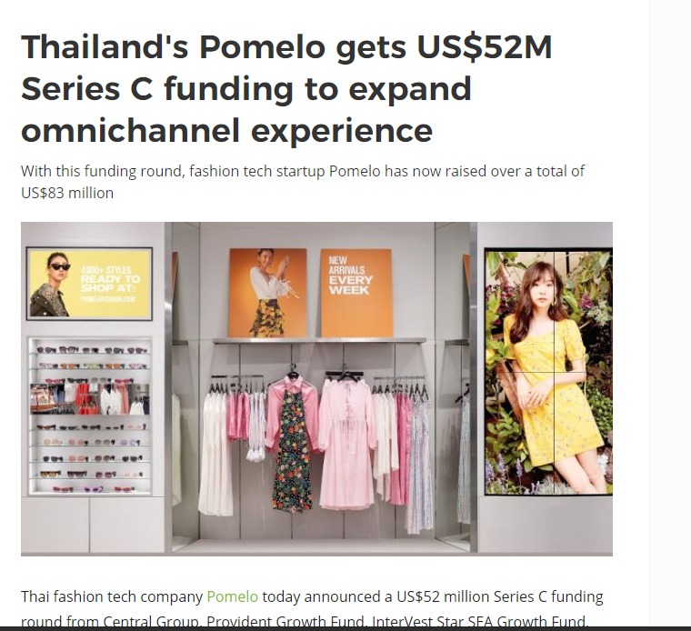Click the article headline about Pomelo funding
Image resolution: width=691 pixels, height=631 pixels.
tap(286, 88)
